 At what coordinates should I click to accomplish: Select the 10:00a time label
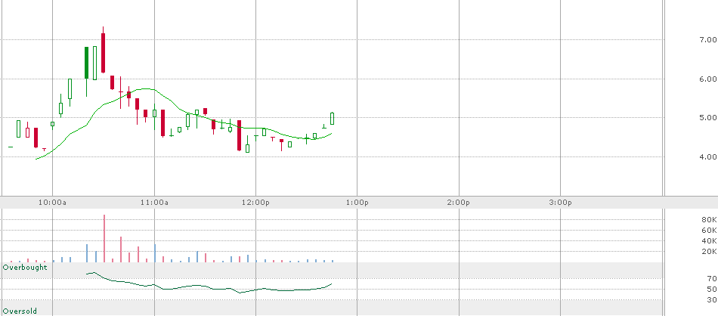(x=53, y=203)
